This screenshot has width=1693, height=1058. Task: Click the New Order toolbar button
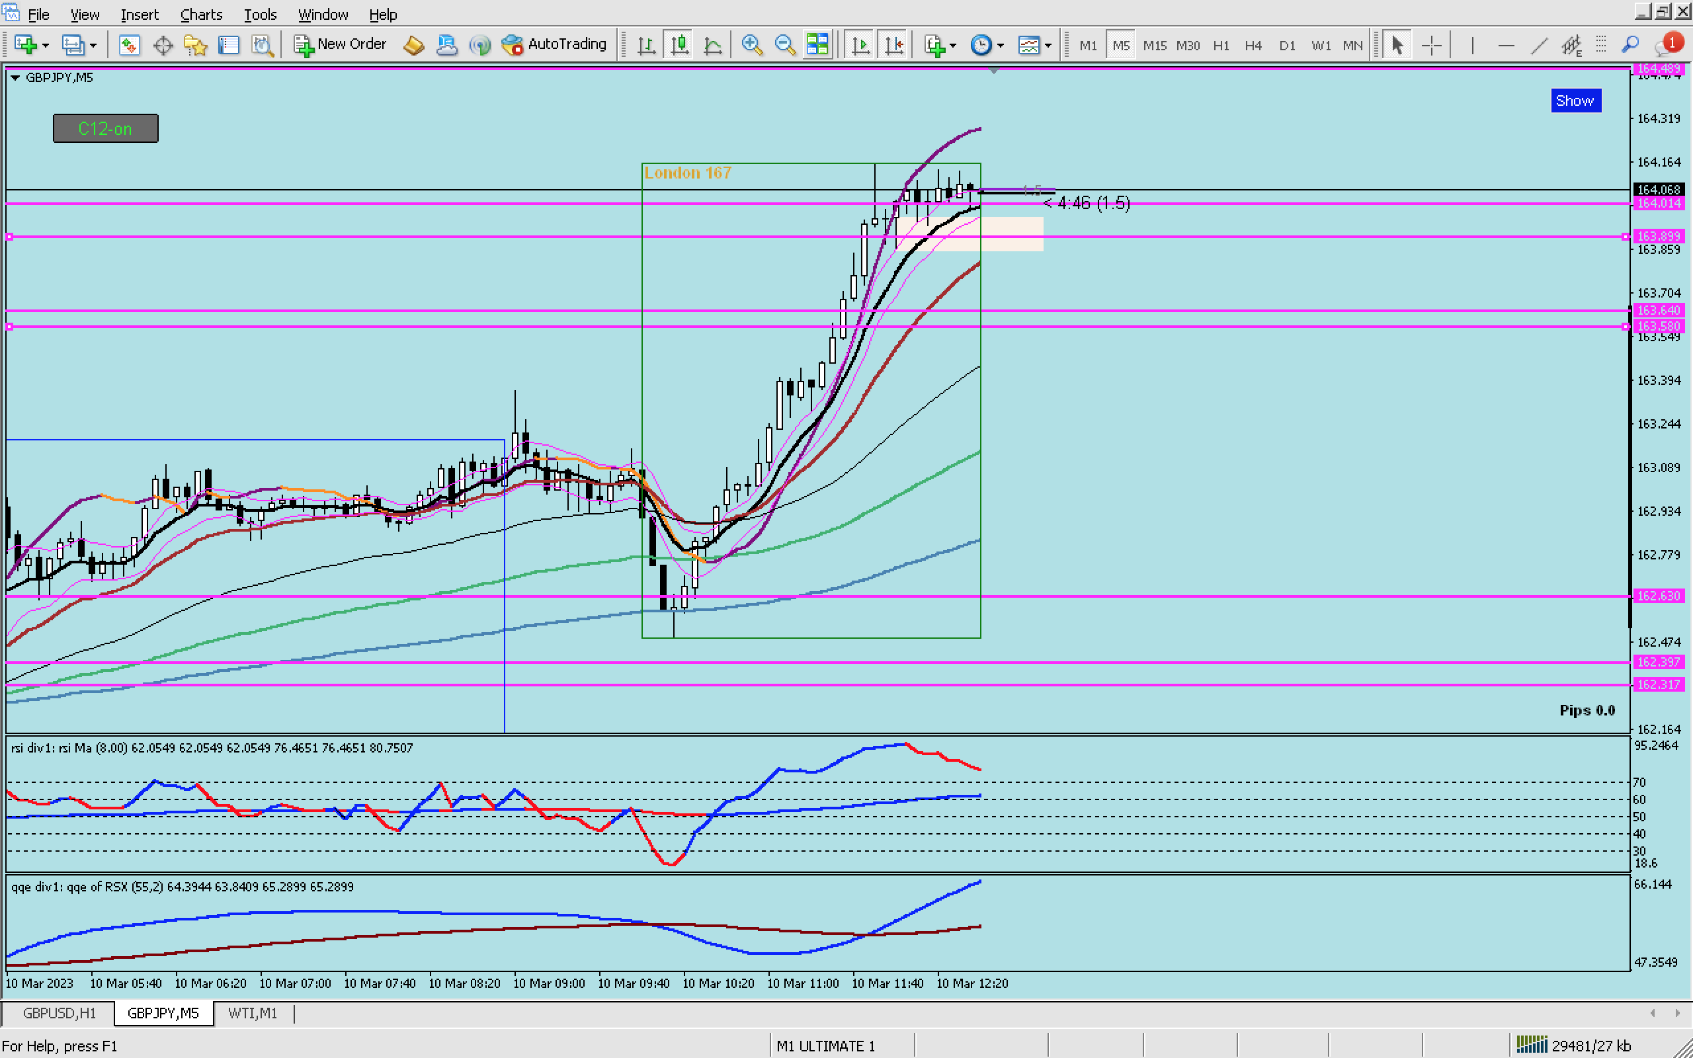[x=340, y=45]
